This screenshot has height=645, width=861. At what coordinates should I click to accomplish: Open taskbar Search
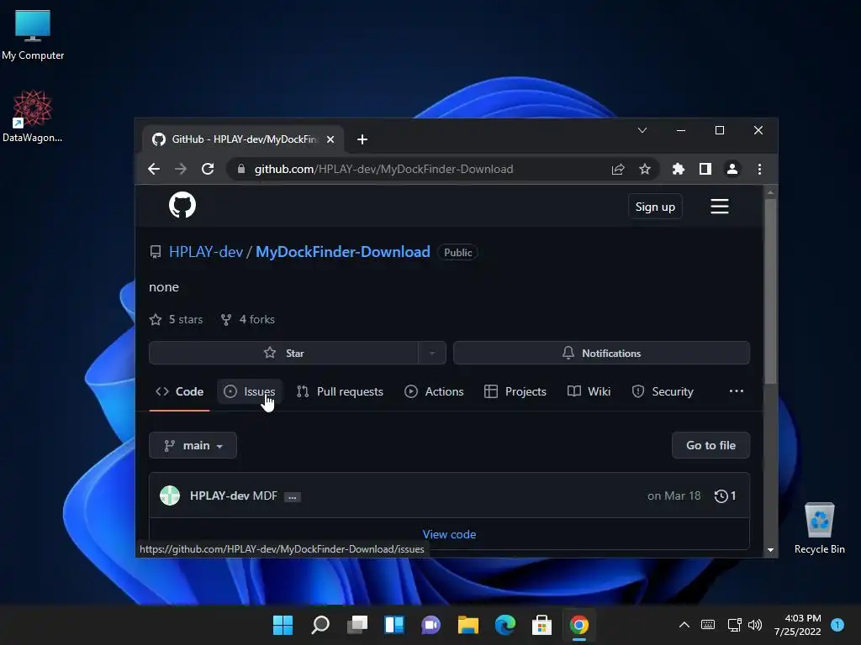click(x=320, y=625)
